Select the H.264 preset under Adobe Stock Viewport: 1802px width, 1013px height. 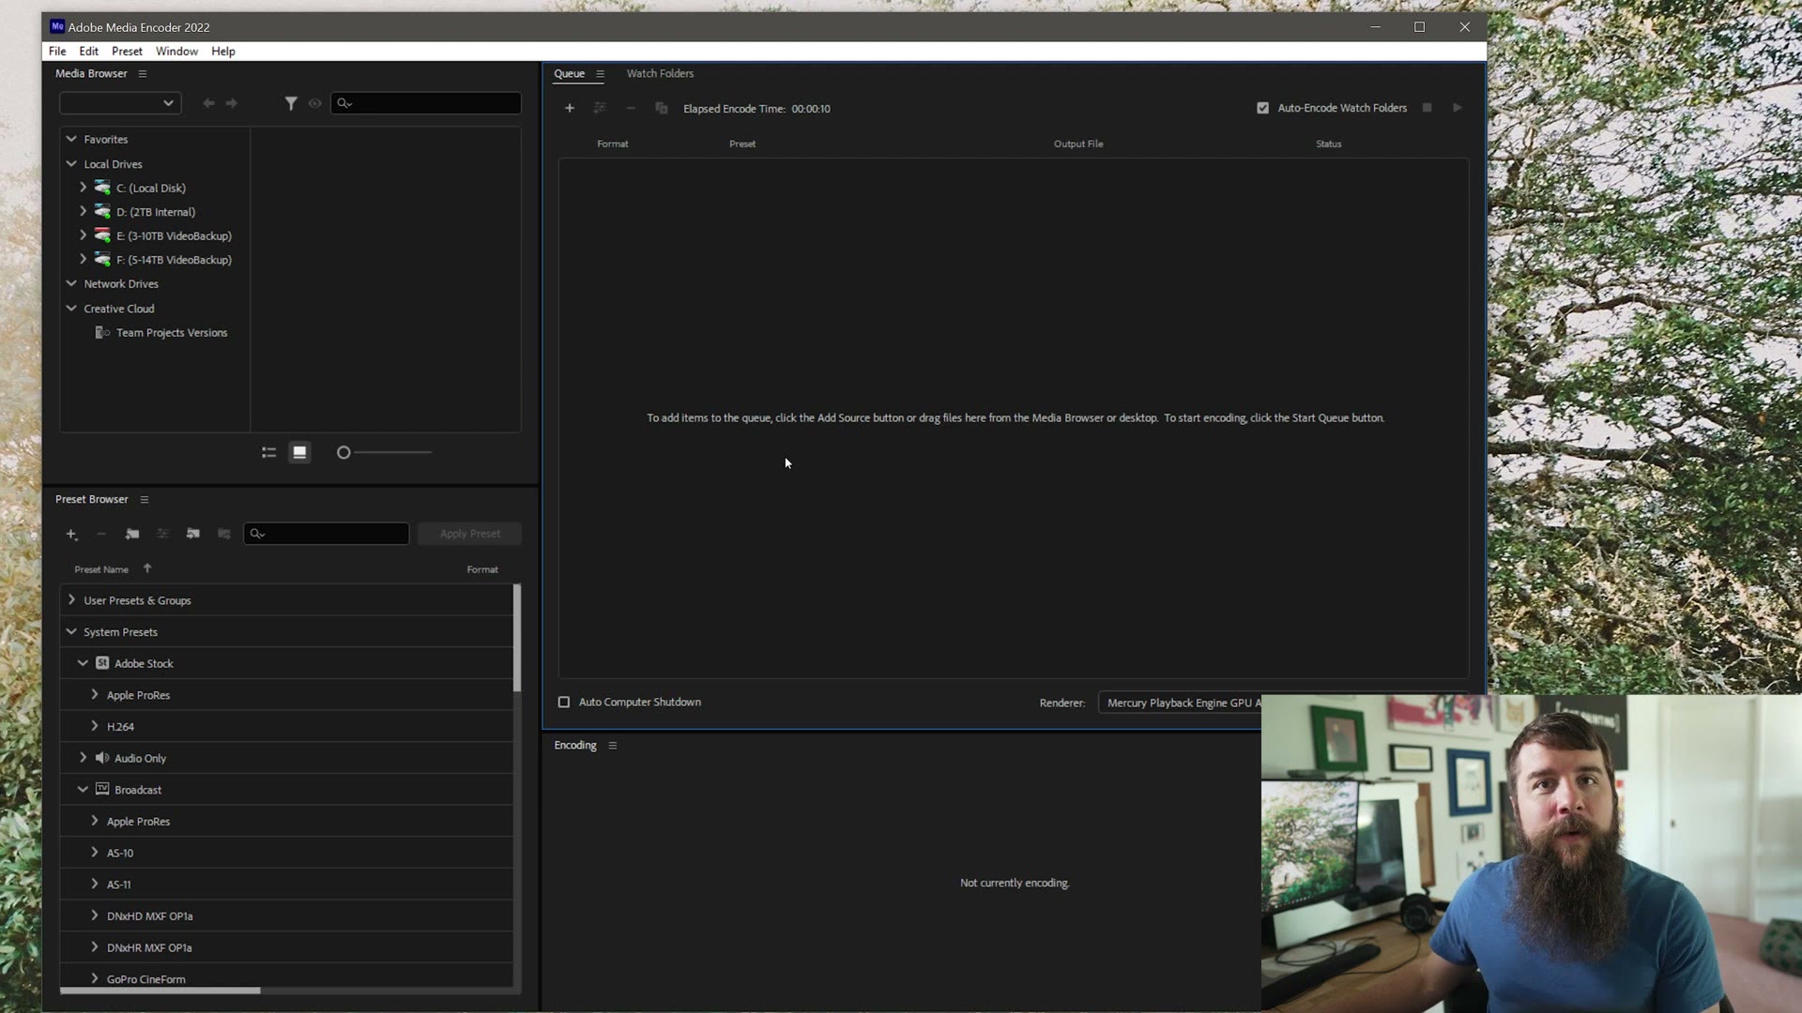pyautogui.click(x=286, y=727)
